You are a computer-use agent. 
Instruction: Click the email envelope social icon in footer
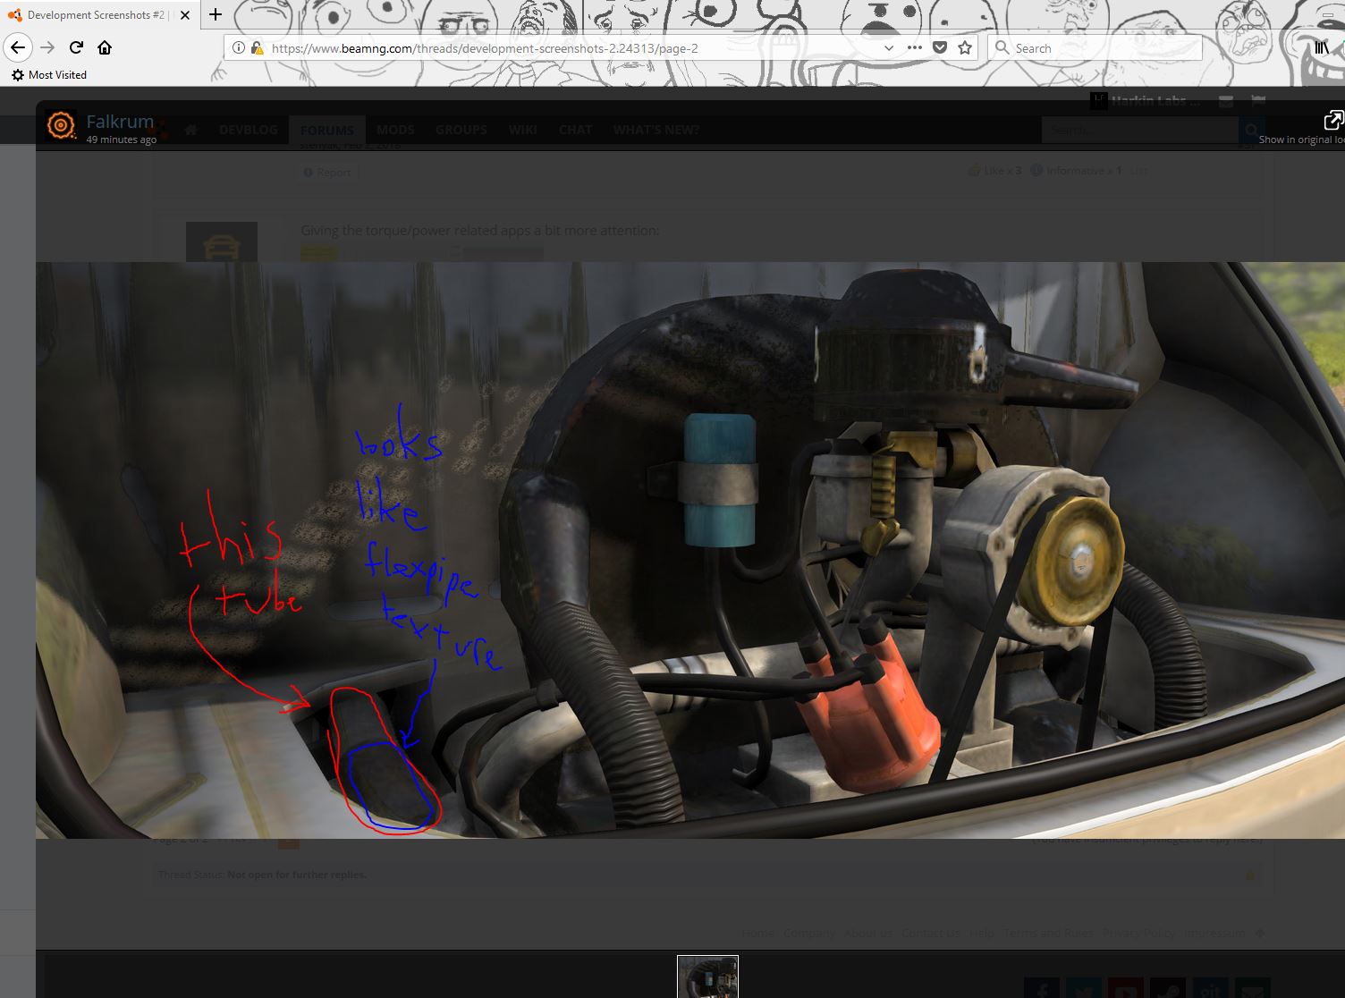click(1252, 988)
